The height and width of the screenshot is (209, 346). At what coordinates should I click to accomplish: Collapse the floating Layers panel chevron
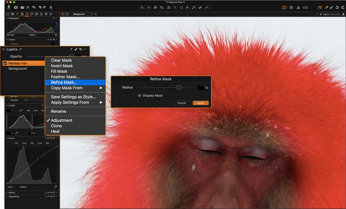[x=3, y=50]
